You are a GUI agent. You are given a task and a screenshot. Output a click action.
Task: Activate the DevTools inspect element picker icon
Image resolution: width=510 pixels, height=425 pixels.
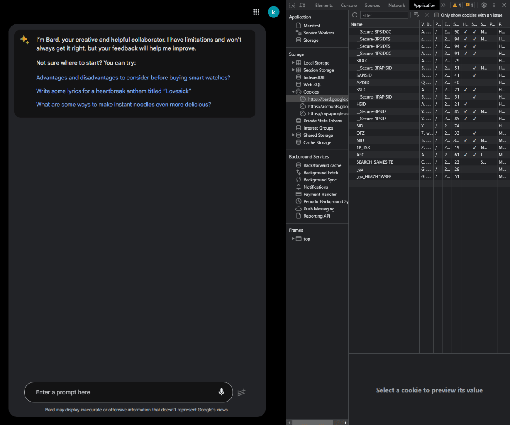(293, 5)
